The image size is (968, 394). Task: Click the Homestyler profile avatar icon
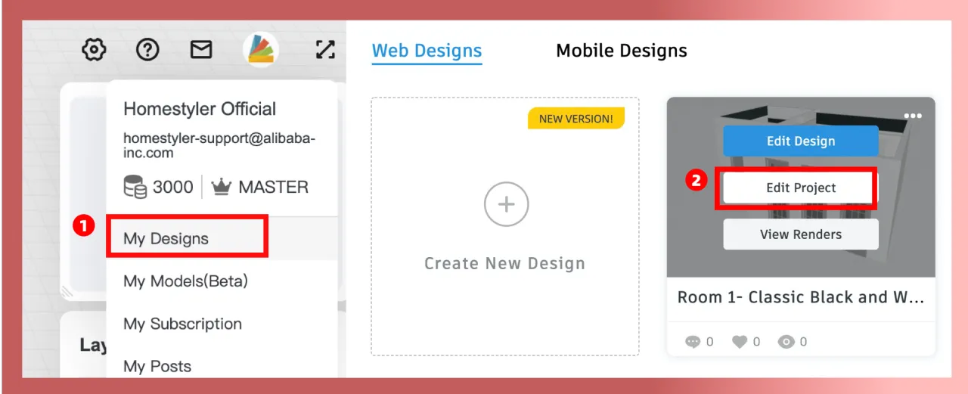(x=261, y=51)
